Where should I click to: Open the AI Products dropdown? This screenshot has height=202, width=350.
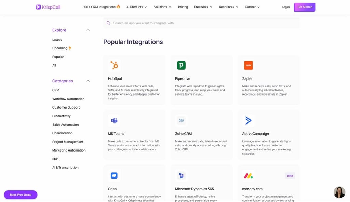[136, 7]
